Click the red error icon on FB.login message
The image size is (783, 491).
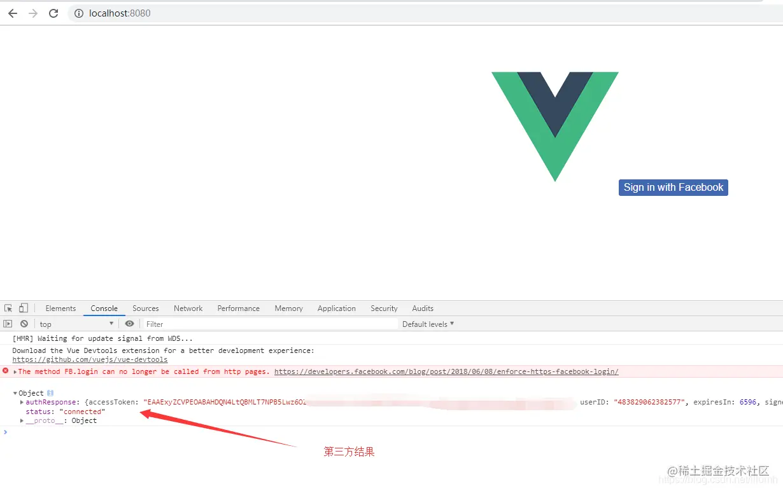coord(6,371)
